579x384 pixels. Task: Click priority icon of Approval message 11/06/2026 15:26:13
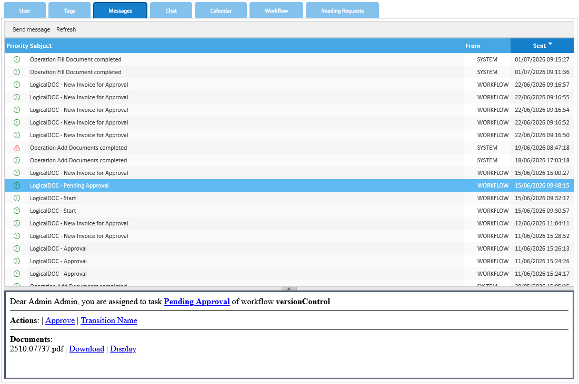(x=17, y=248)
